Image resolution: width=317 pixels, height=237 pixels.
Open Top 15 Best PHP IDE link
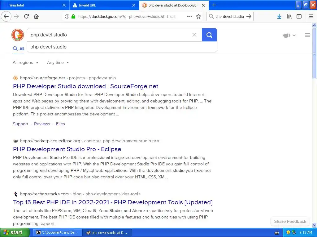point(113,202)
